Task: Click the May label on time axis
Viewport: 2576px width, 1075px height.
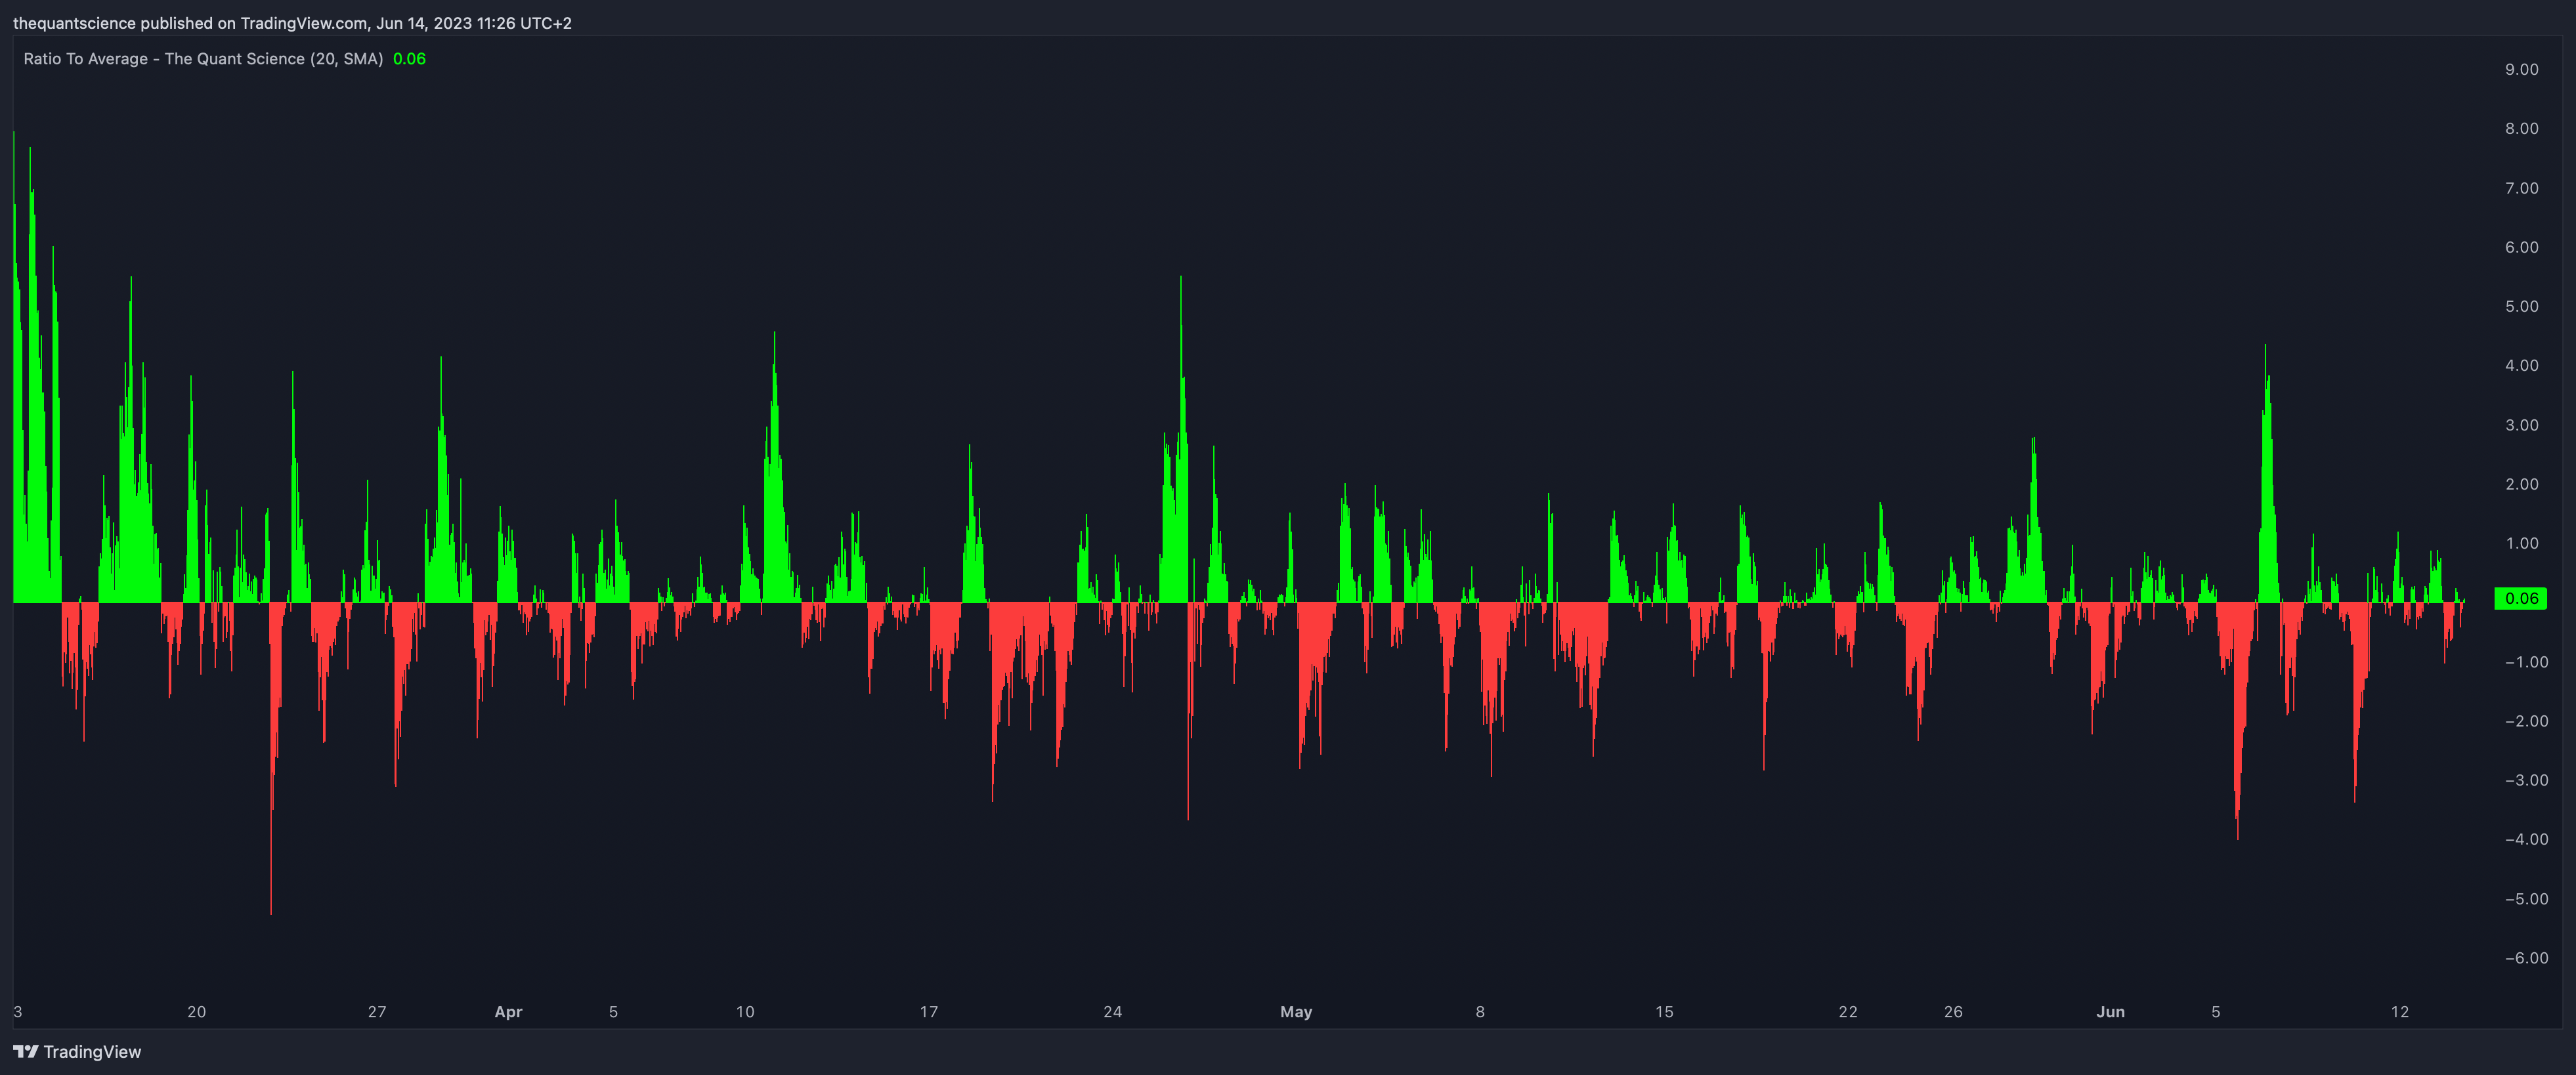Action: (x=1296, y=1012)
